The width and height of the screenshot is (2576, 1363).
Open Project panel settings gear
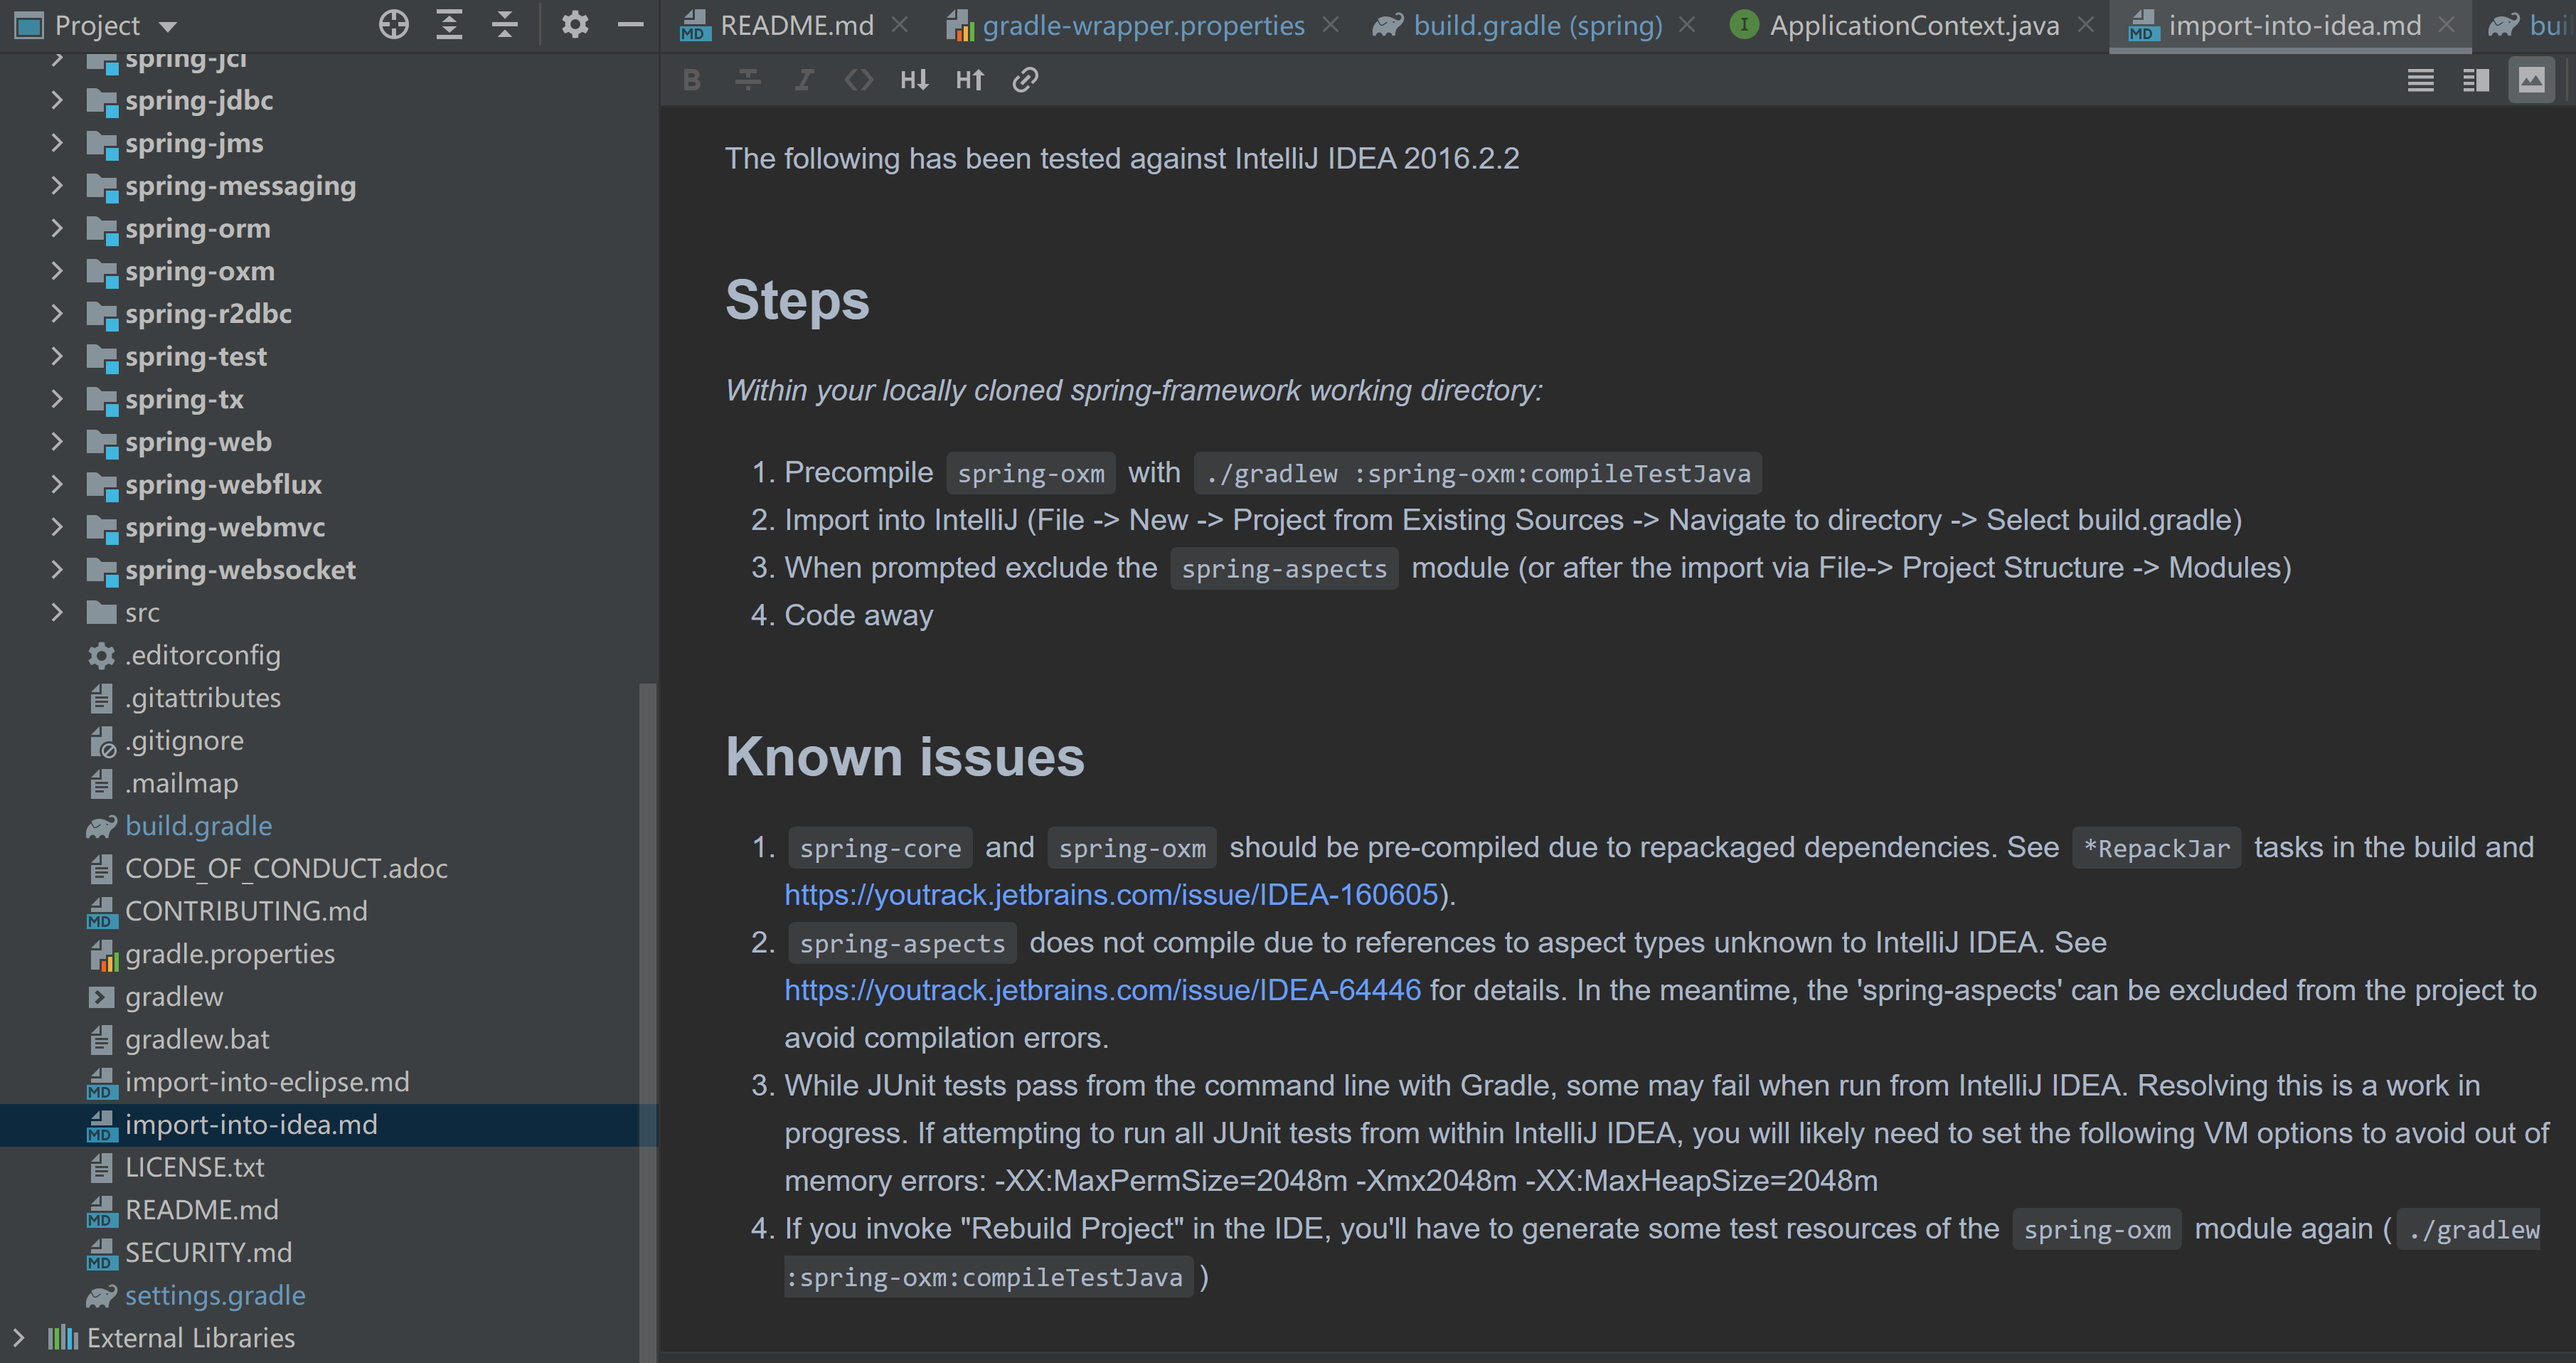(575, 25)
